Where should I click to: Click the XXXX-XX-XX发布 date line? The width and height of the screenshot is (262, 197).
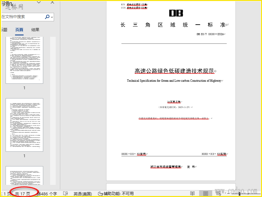click(x=134, y=154)
